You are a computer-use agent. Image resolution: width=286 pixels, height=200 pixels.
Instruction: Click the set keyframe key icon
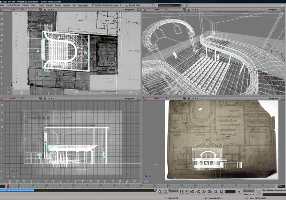258,192
